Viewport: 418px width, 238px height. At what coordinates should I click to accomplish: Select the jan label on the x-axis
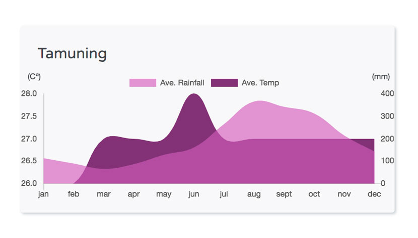43,194
